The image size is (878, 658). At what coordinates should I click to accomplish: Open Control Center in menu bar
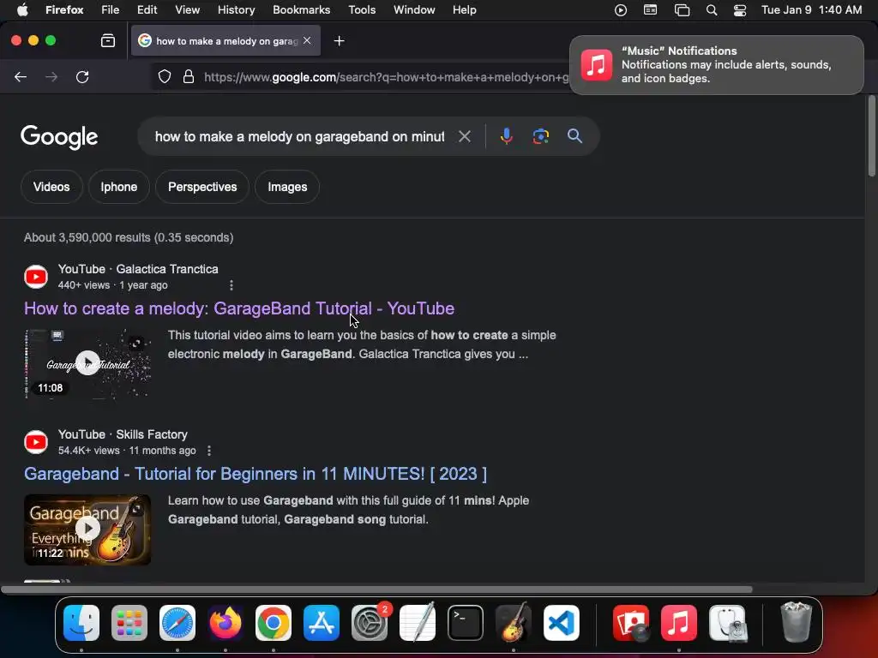pos(740,10)
